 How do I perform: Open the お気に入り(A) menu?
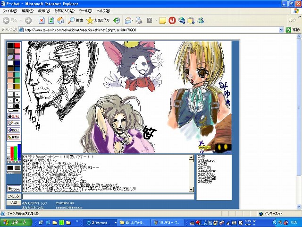[x=64, y=11]
